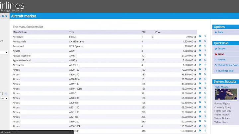Image resolution: width=239 pixels, height=134 pixels.
Task: Open info icon for A321-200
Action: (x=200, y=112)
